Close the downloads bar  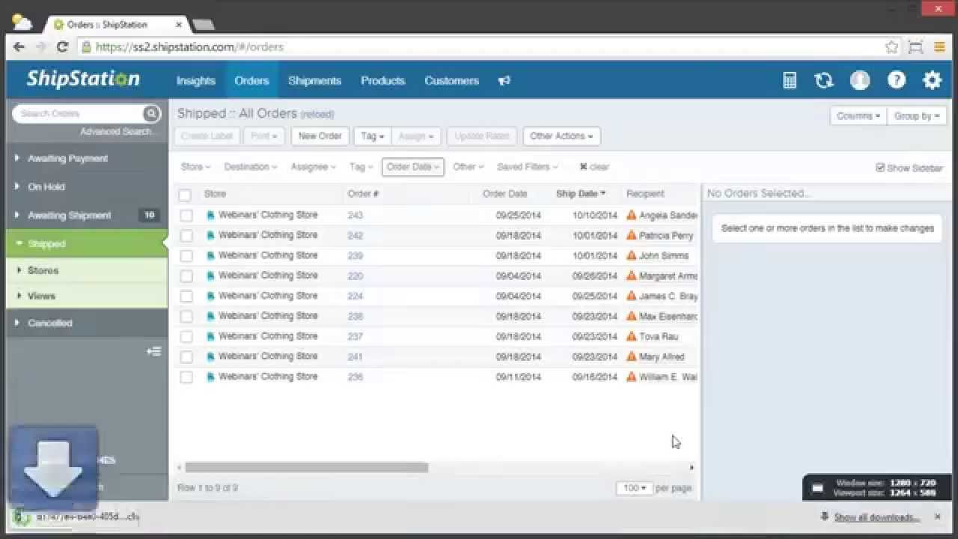(937, 517)
